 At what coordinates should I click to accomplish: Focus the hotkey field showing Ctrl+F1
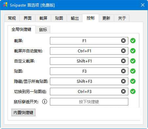pyautogui.click(x=89, y=51)
